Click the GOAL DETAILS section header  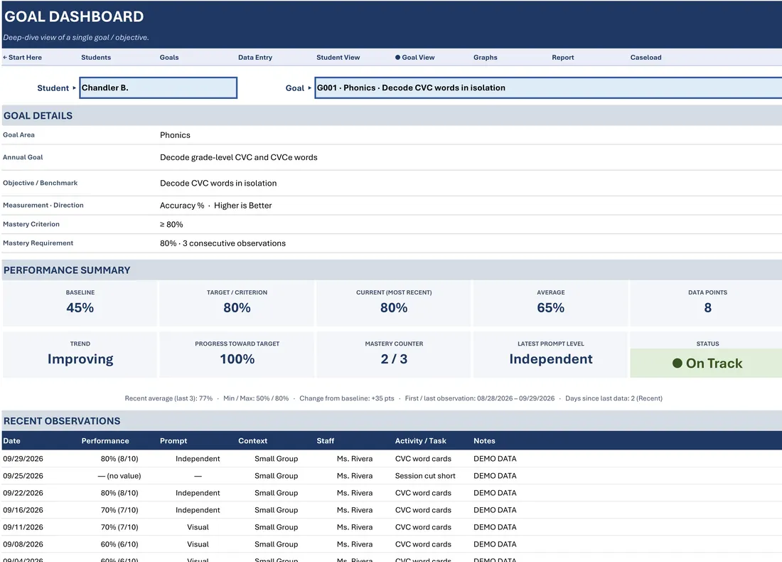pos(38,116)
